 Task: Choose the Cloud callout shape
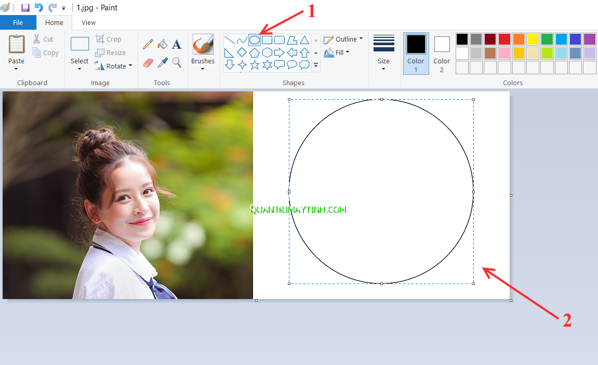304,65
